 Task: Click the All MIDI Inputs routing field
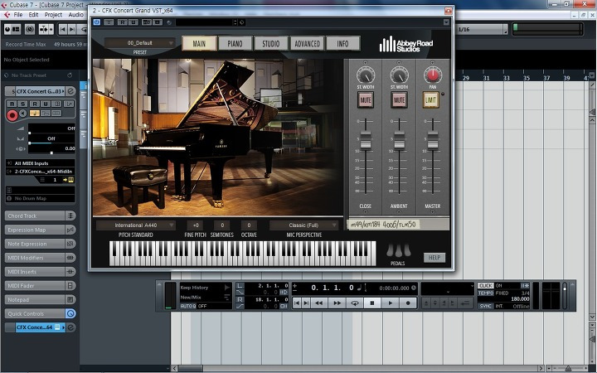pos(40,163)
